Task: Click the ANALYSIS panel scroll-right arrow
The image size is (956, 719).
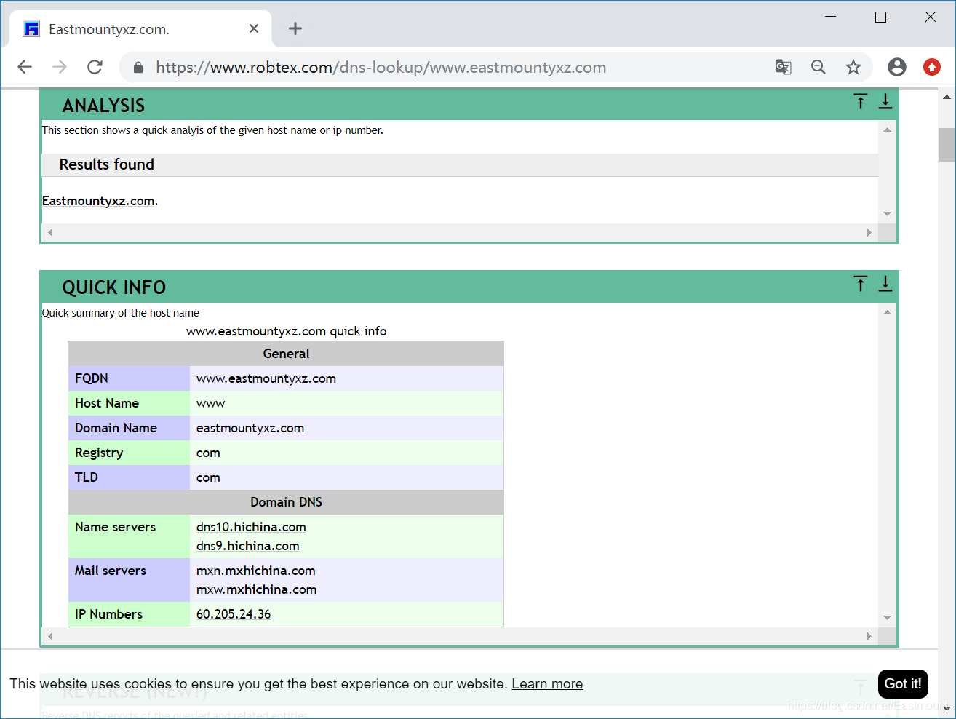Action: tap(869, 232)
